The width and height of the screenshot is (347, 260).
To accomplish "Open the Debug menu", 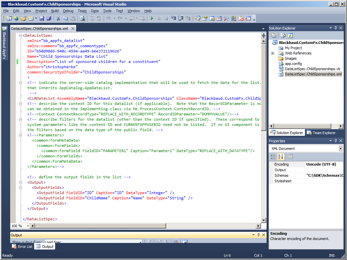I will tap(68, 11).
